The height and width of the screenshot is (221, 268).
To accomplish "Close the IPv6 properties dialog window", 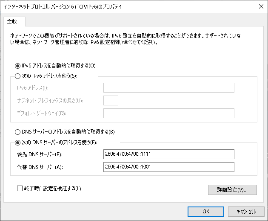I will pyautogui.click(x=260, y=6).
